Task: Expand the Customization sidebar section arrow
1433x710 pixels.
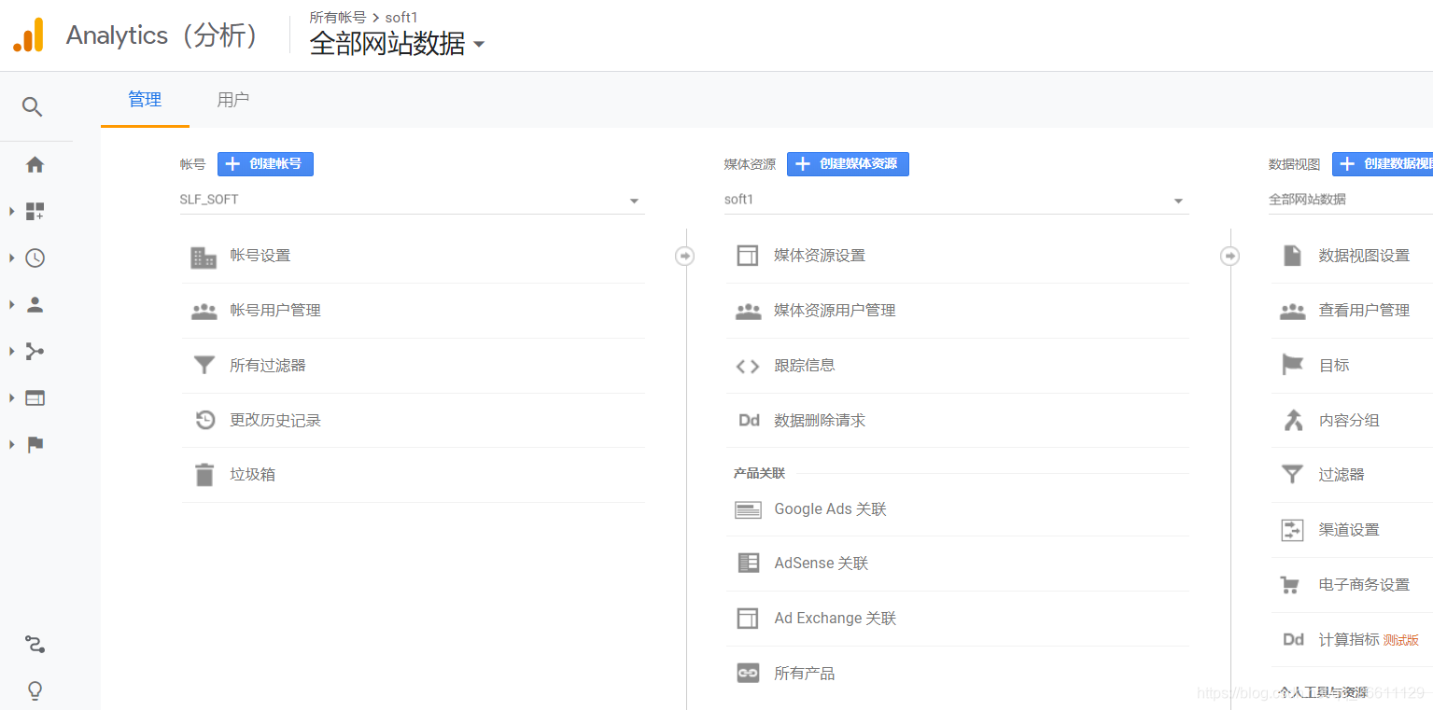Action: [x=11, y=212]
